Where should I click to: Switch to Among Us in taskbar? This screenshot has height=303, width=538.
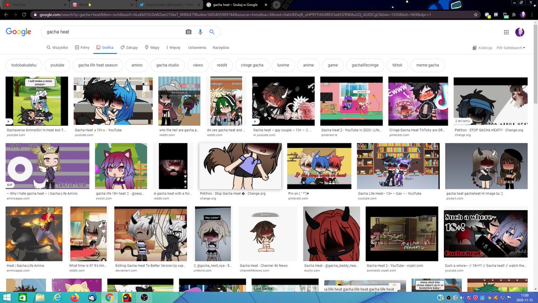point(126,297)
